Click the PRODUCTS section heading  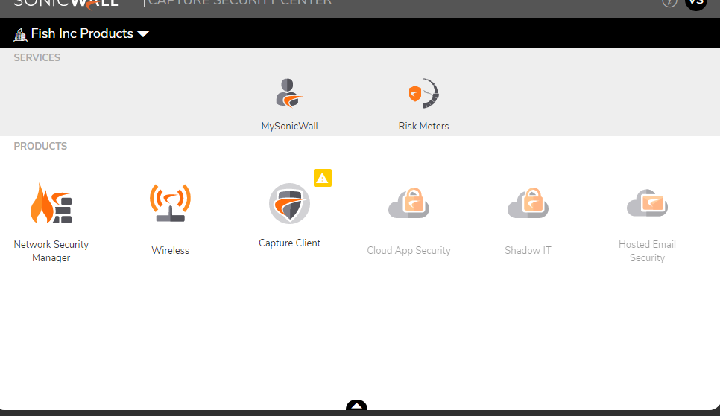pyautogui.click(x=40, y=146)
